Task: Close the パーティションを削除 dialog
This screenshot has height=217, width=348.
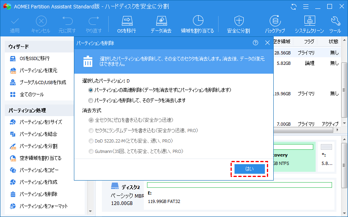Action: 267,43
